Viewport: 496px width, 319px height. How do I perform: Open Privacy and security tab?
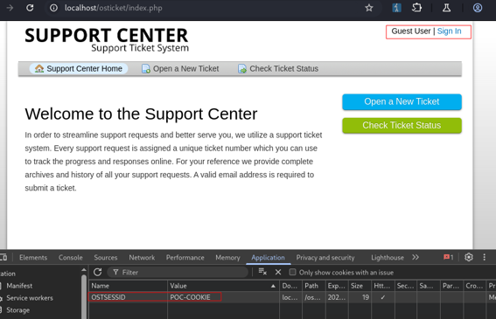[325, 257]
